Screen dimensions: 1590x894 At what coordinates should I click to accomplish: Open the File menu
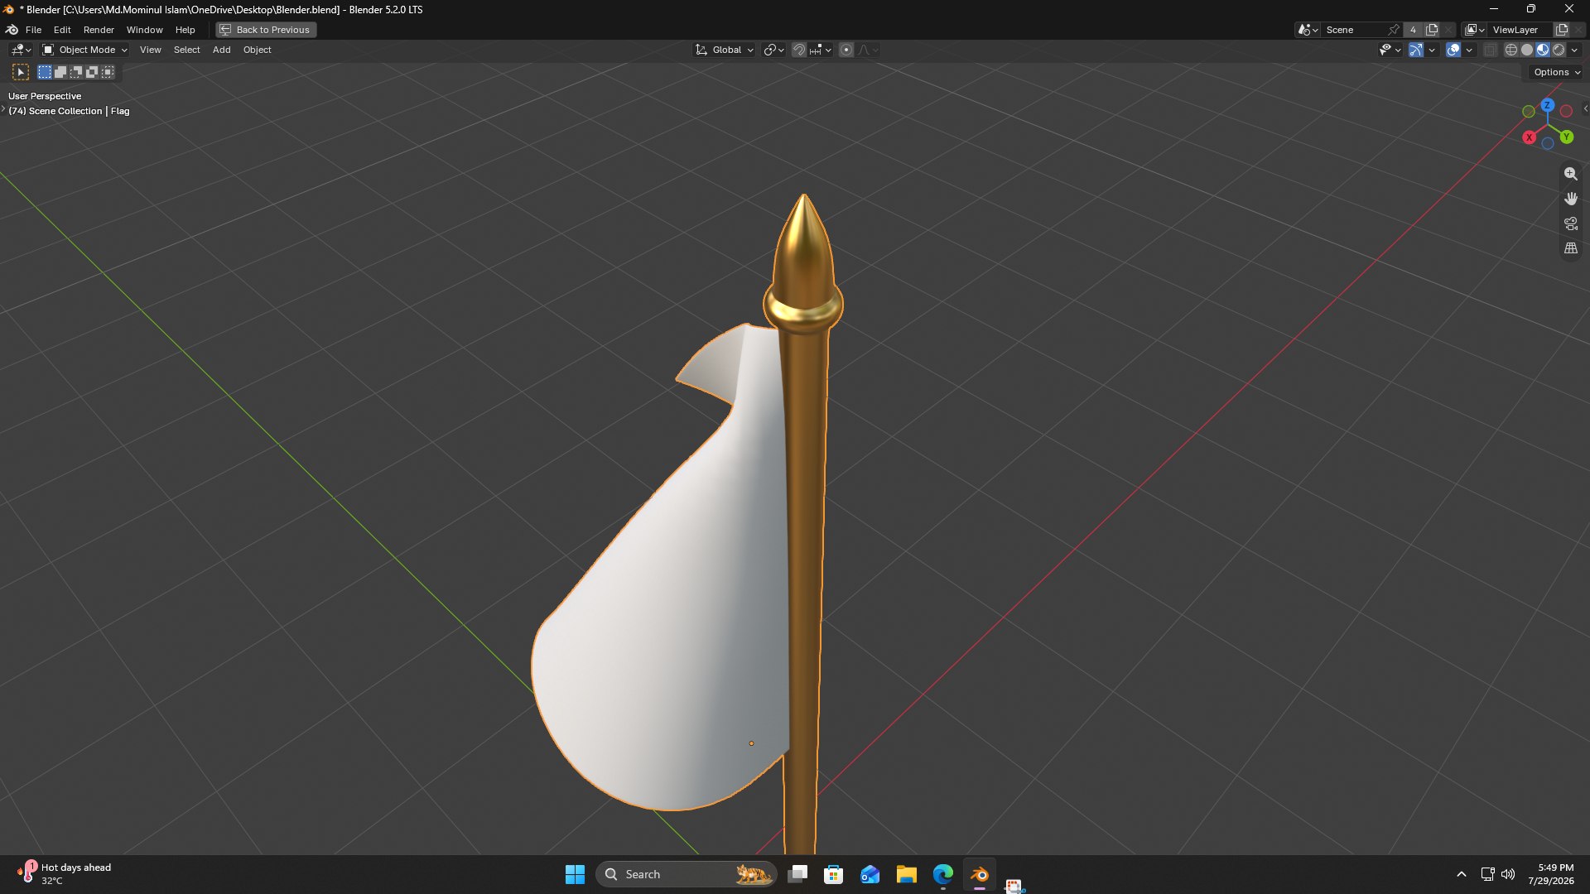click(33, 30)
